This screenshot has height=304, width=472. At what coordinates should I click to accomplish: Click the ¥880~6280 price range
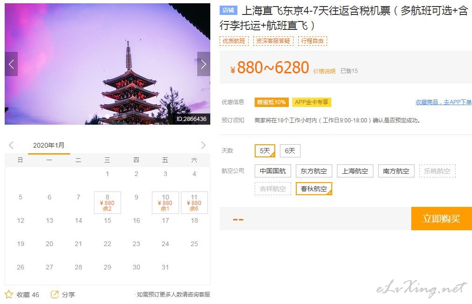[270, 68]
